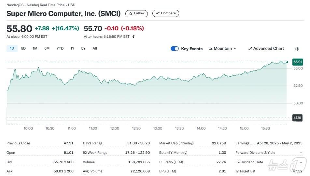310x176 pixels.
Task: Show the 5Y range chart
Action: click(83, 49)
